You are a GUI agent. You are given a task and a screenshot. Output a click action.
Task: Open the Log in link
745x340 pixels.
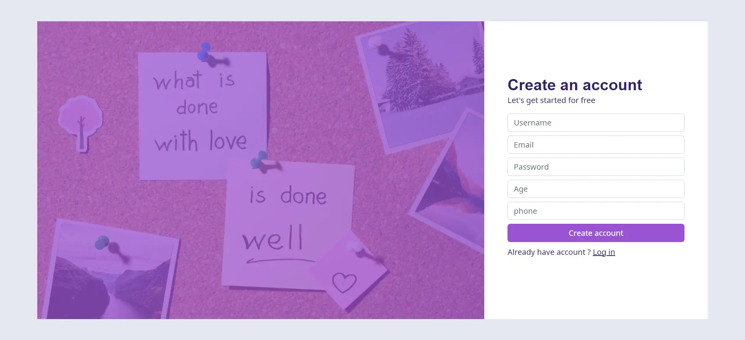(x=604, y=252)
